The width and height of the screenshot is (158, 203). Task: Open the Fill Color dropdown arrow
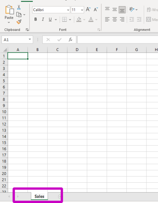click(84, 20)
